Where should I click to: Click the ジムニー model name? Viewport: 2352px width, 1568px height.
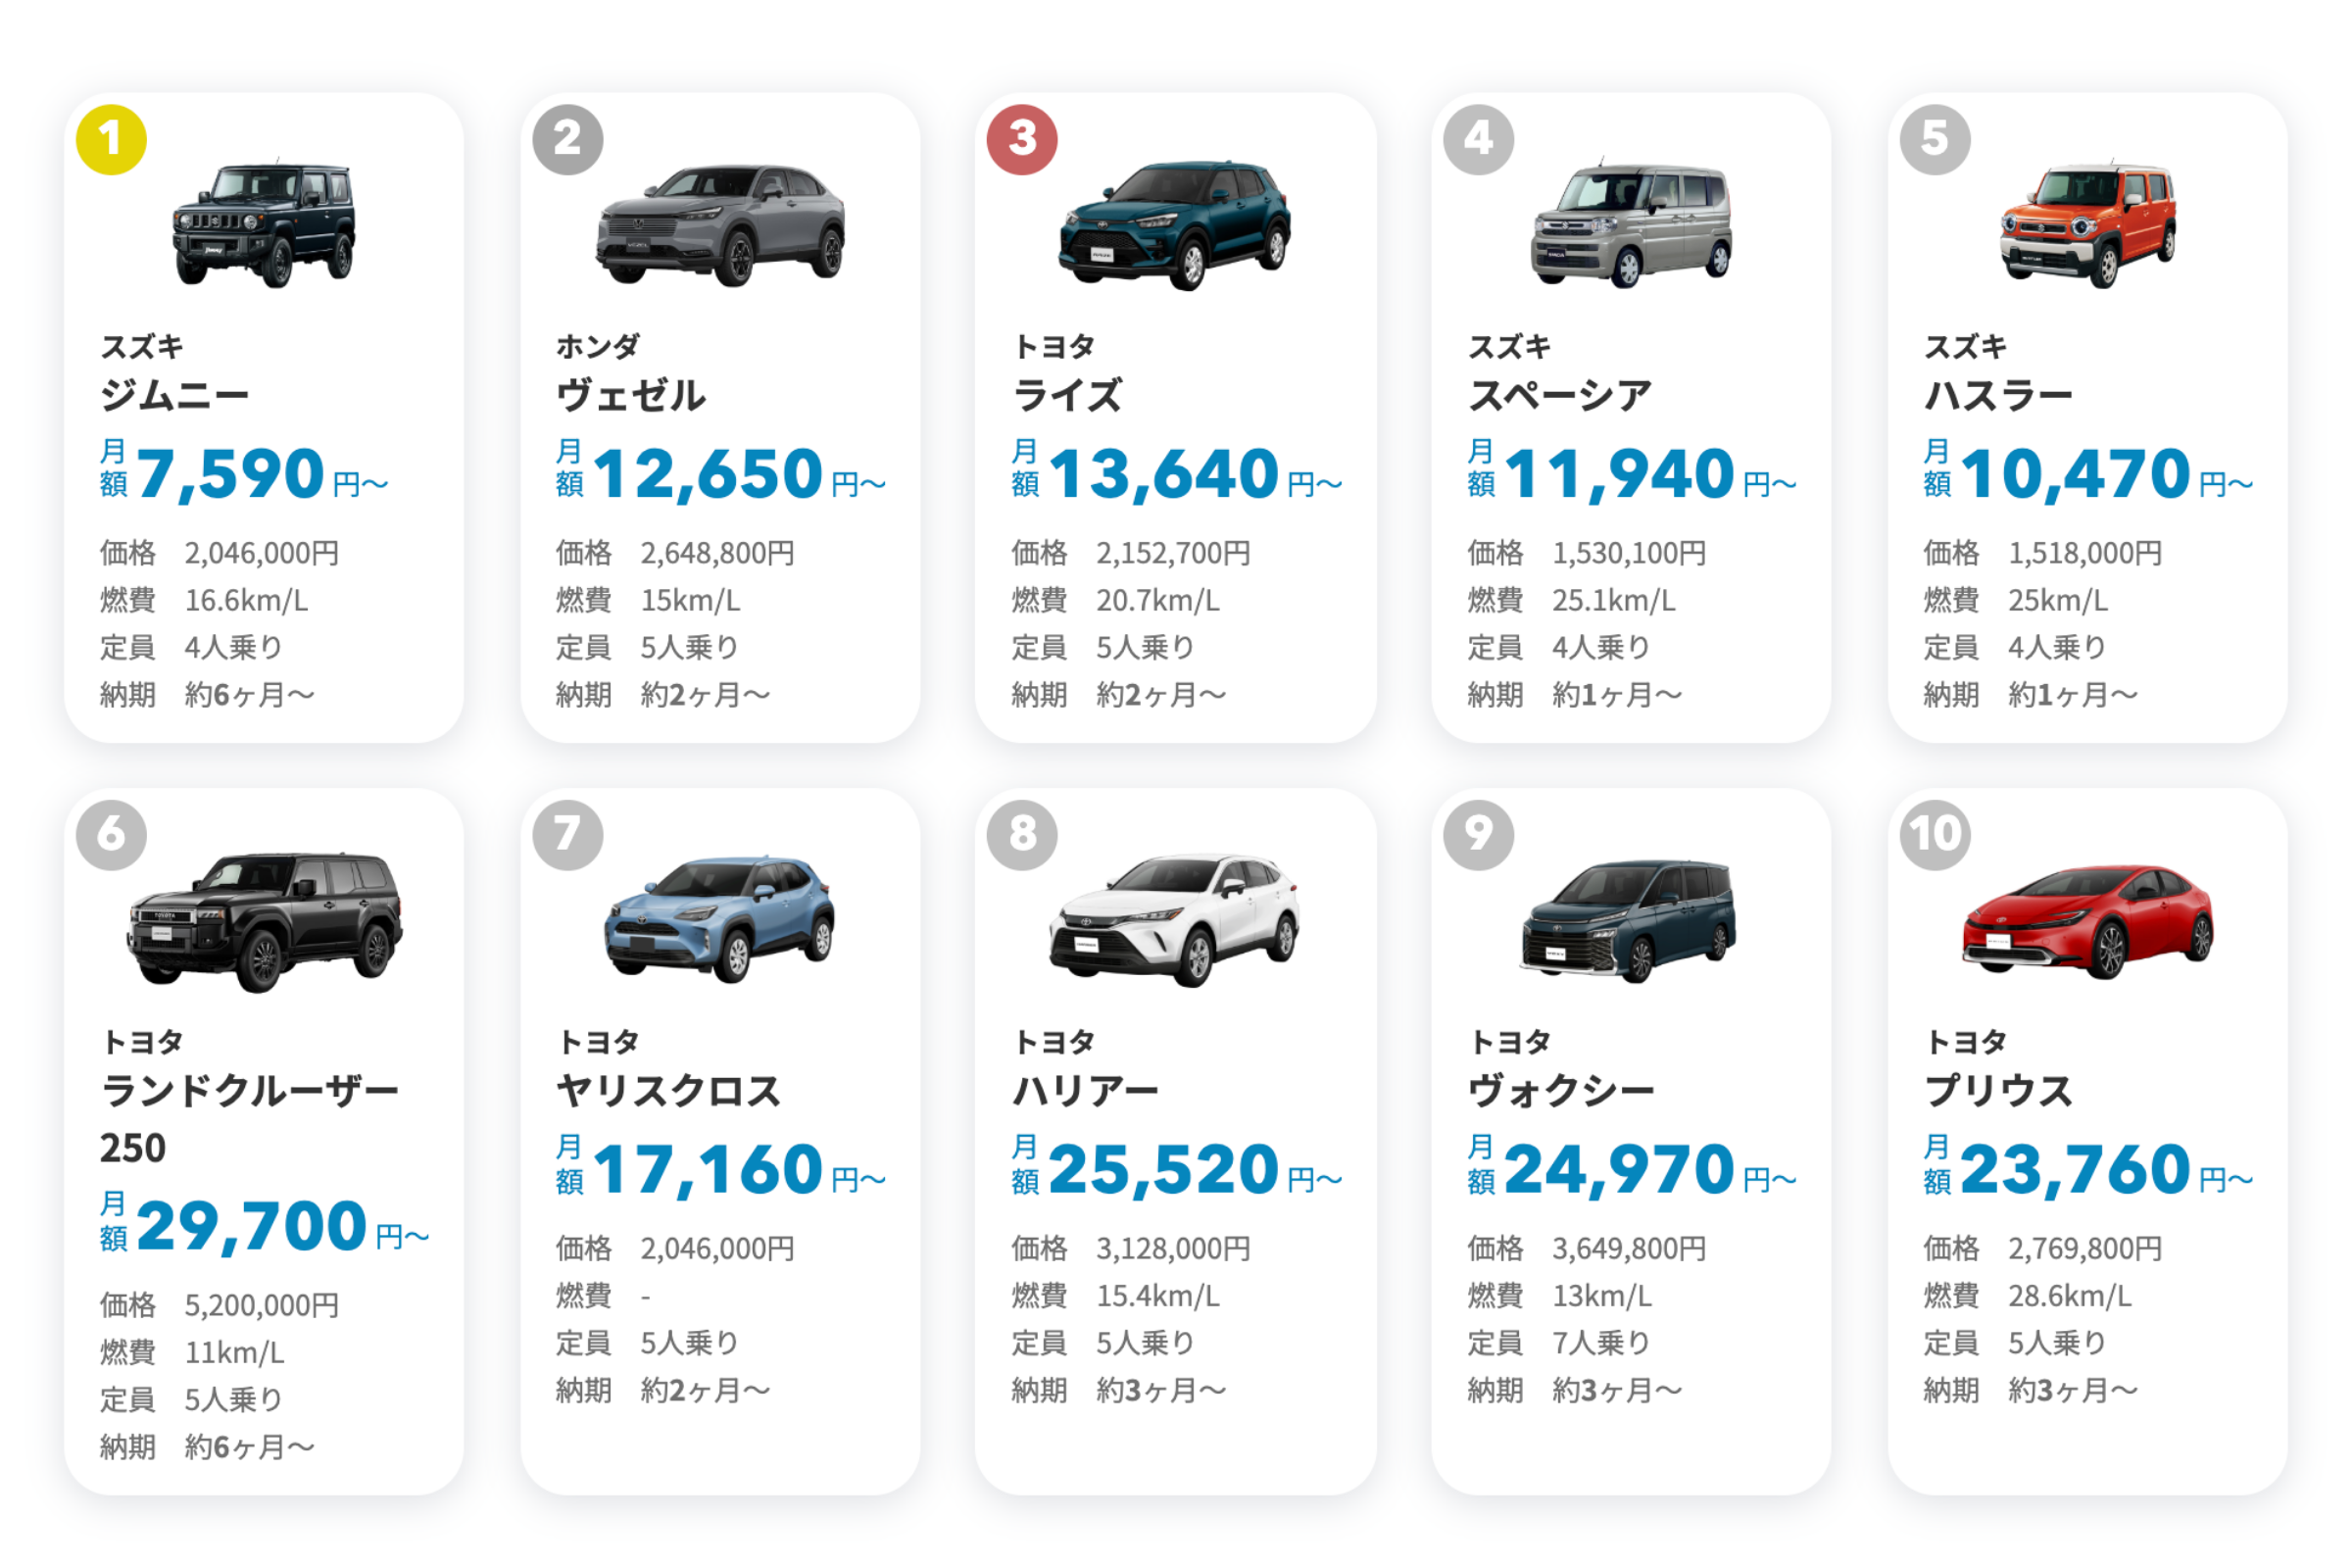point(174,396)
